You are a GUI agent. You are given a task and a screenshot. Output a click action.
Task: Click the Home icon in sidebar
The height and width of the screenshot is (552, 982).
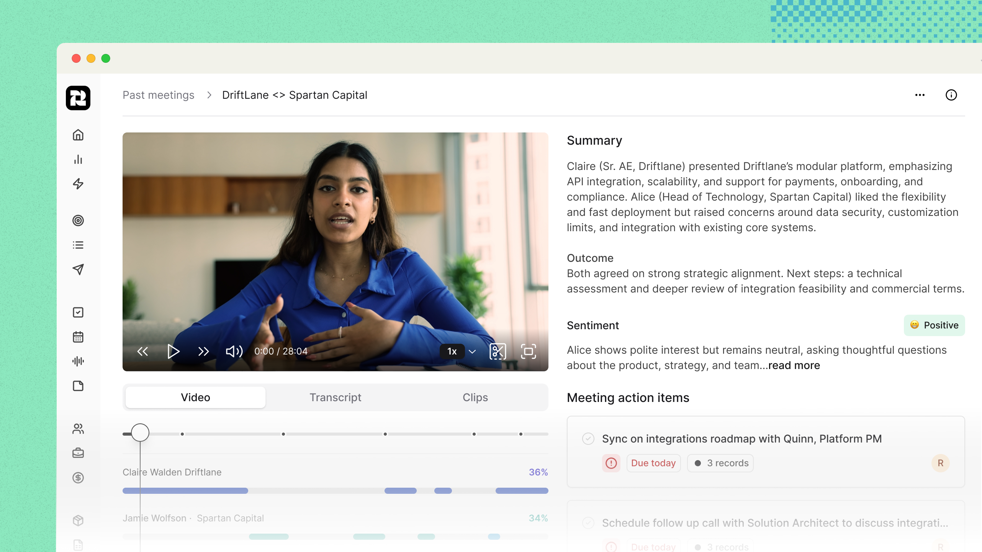78,135
